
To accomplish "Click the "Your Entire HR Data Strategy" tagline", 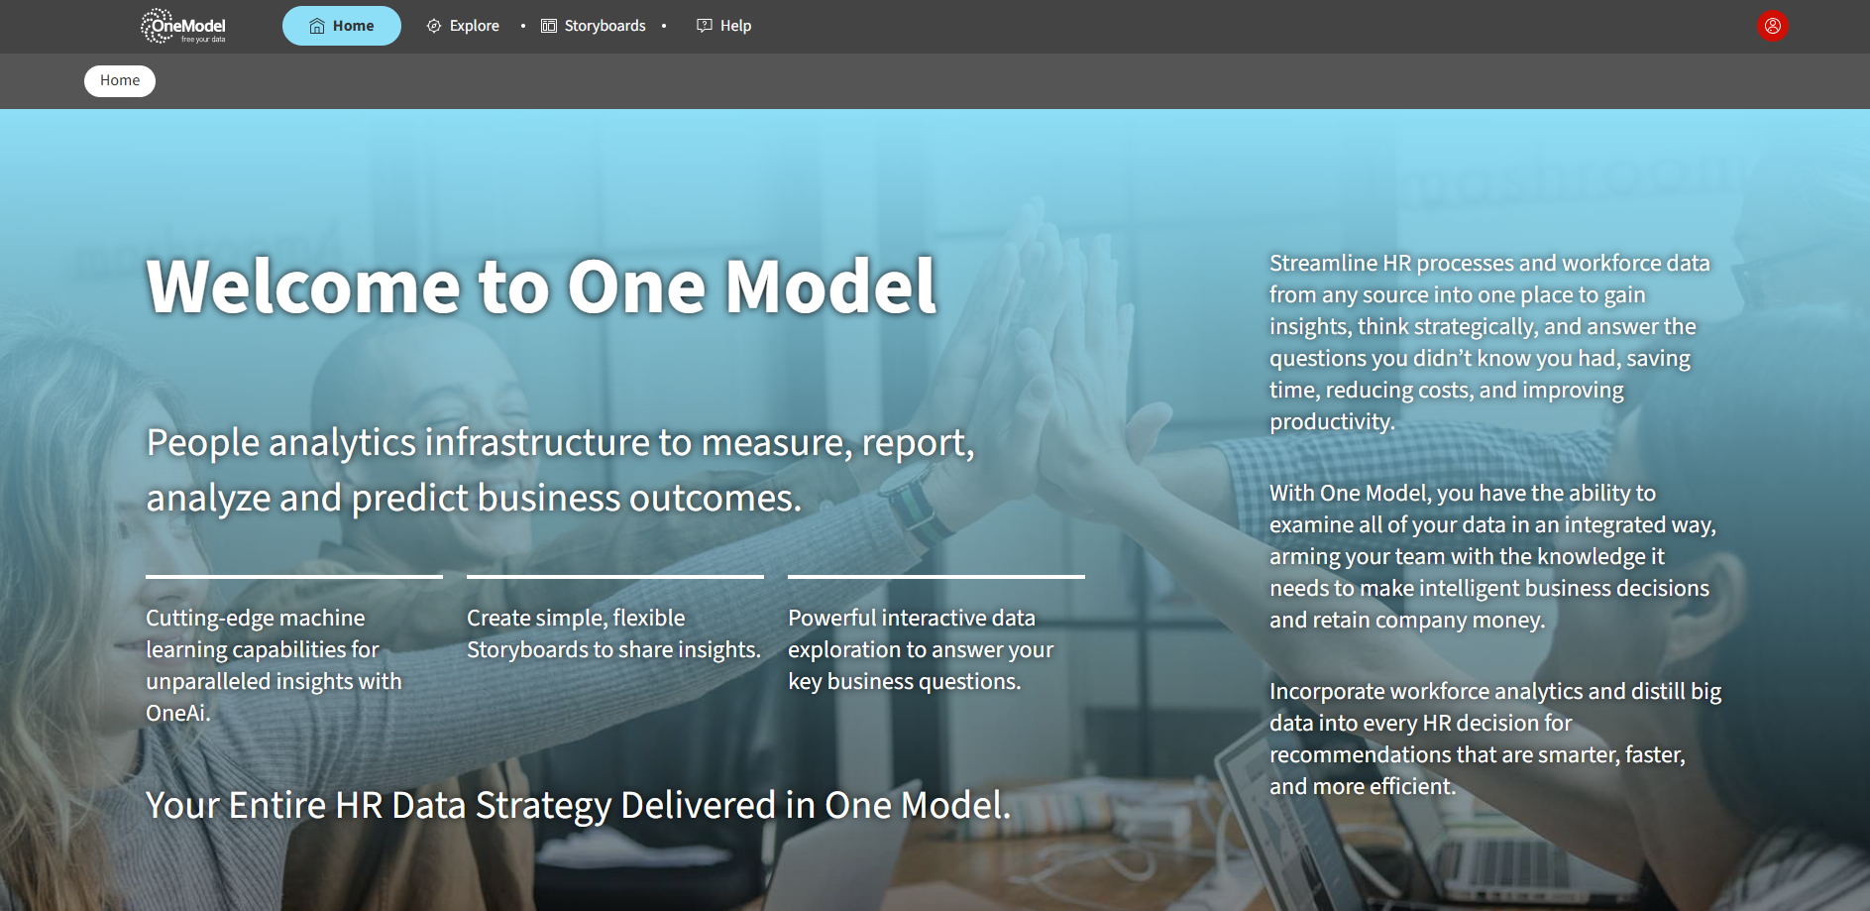I will pos(578,805).
